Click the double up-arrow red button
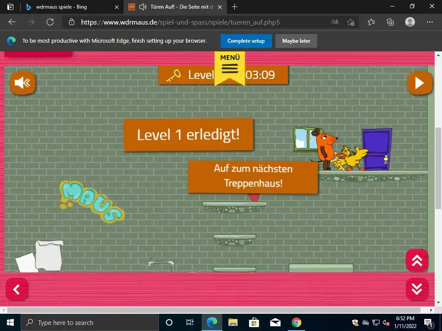Viewport: 442px width, 331px height. click(x=417, y=260)
